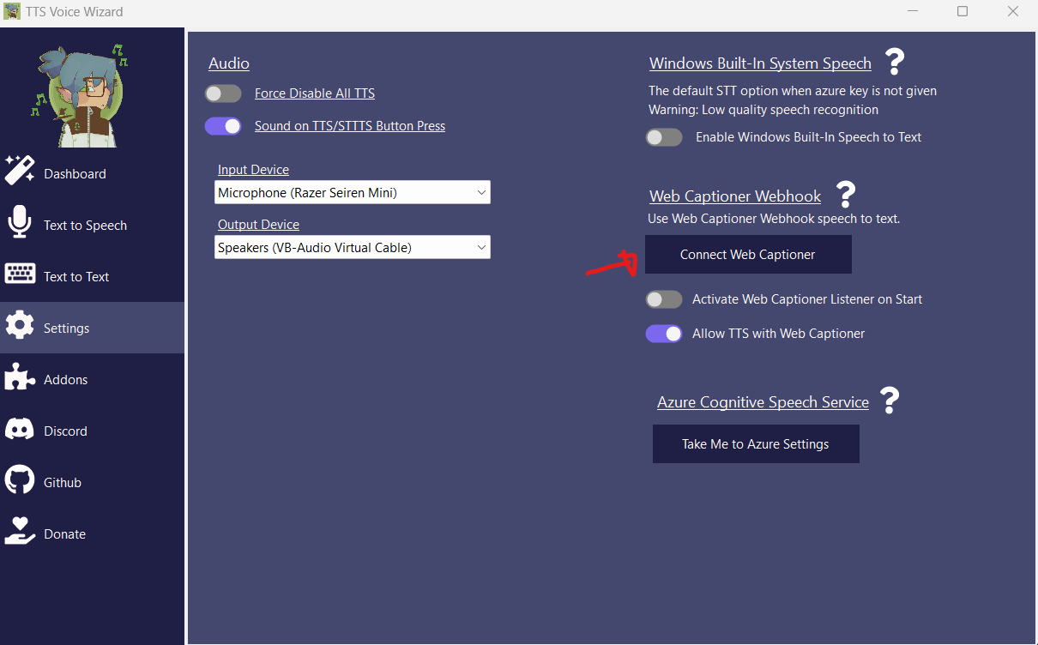Click Take Me to Azure Settings button
This screenshot has height=645, width=1038.
pyautogui.click(x=756, y=444)
